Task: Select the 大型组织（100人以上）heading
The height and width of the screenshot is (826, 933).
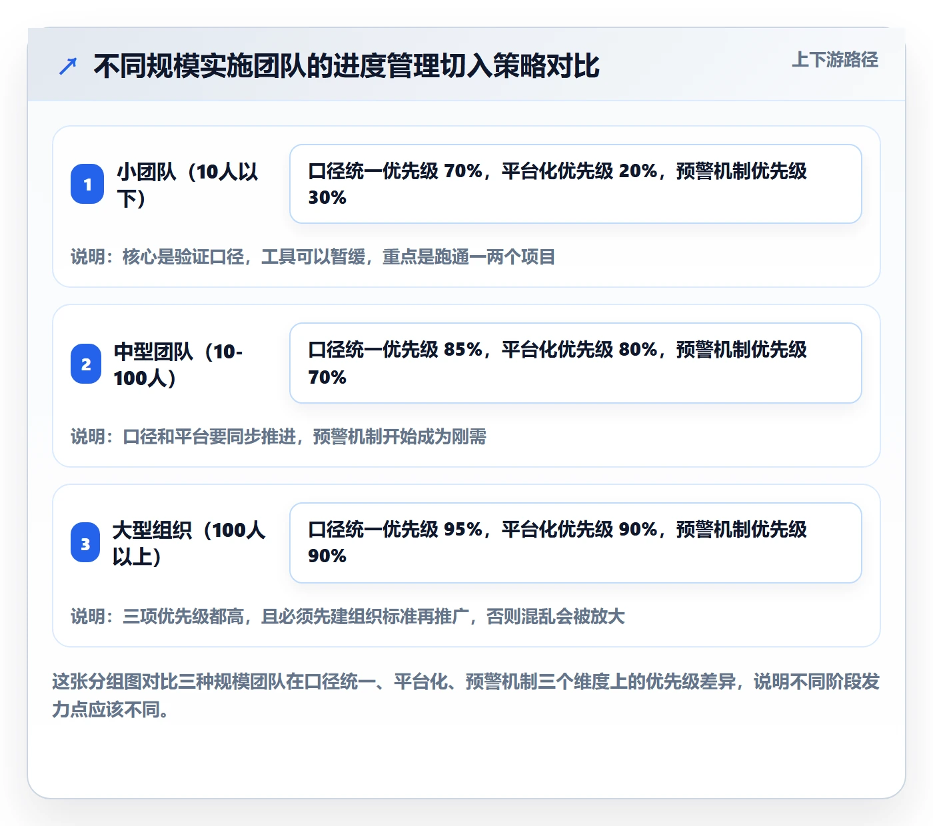Action: tap(189, 543)
